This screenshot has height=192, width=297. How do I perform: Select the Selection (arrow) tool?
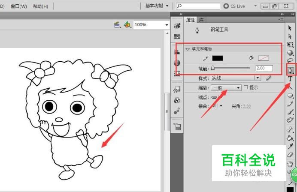290,28
